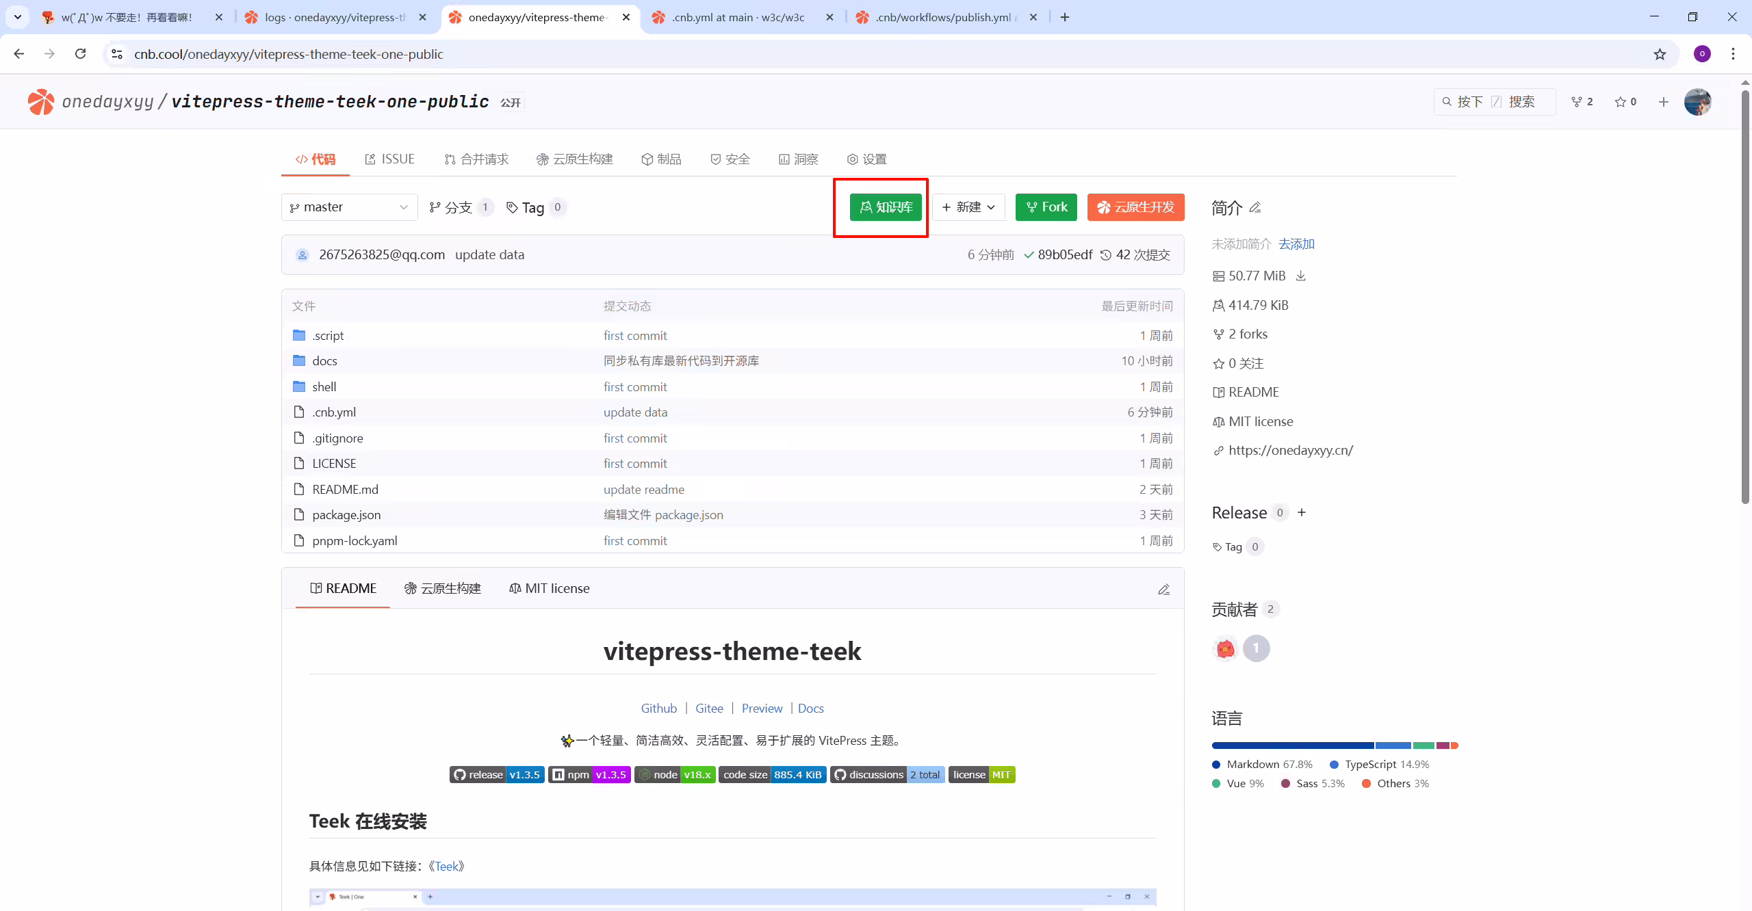Viewport: 1752px width, 911px height.
Task: Go to the 制品 tab
Action: tap(661, 159)
